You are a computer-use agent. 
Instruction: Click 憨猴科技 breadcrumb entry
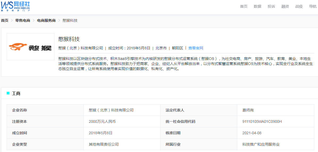(70, 20)
